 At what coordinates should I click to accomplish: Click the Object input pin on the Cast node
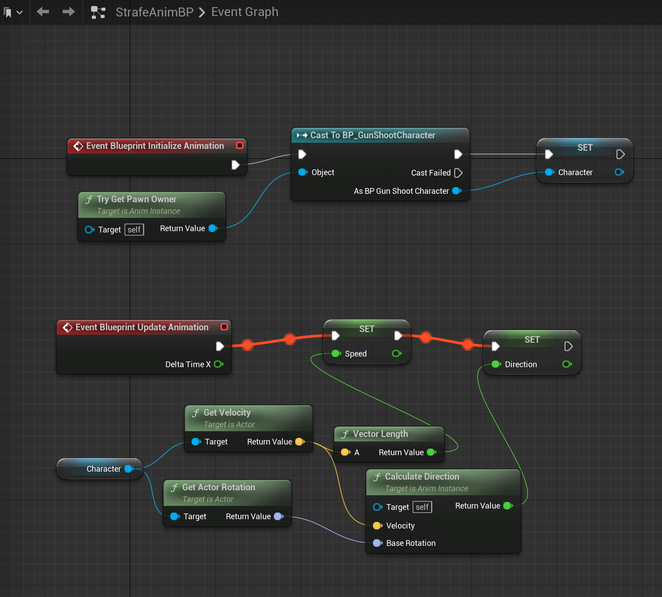pyautogui.click(x=303, y=172)
